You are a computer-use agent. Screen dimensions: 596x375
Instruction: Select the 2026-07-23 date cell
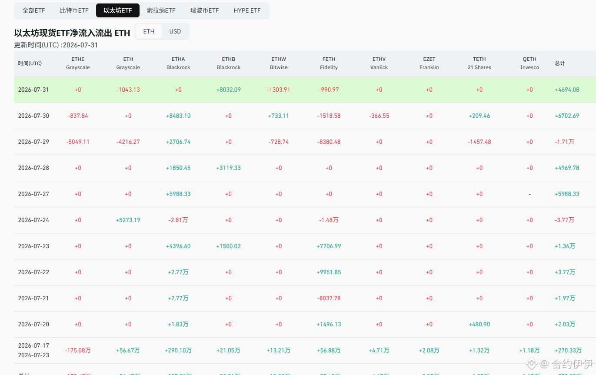pyautogui.click(x=33, y=246)
